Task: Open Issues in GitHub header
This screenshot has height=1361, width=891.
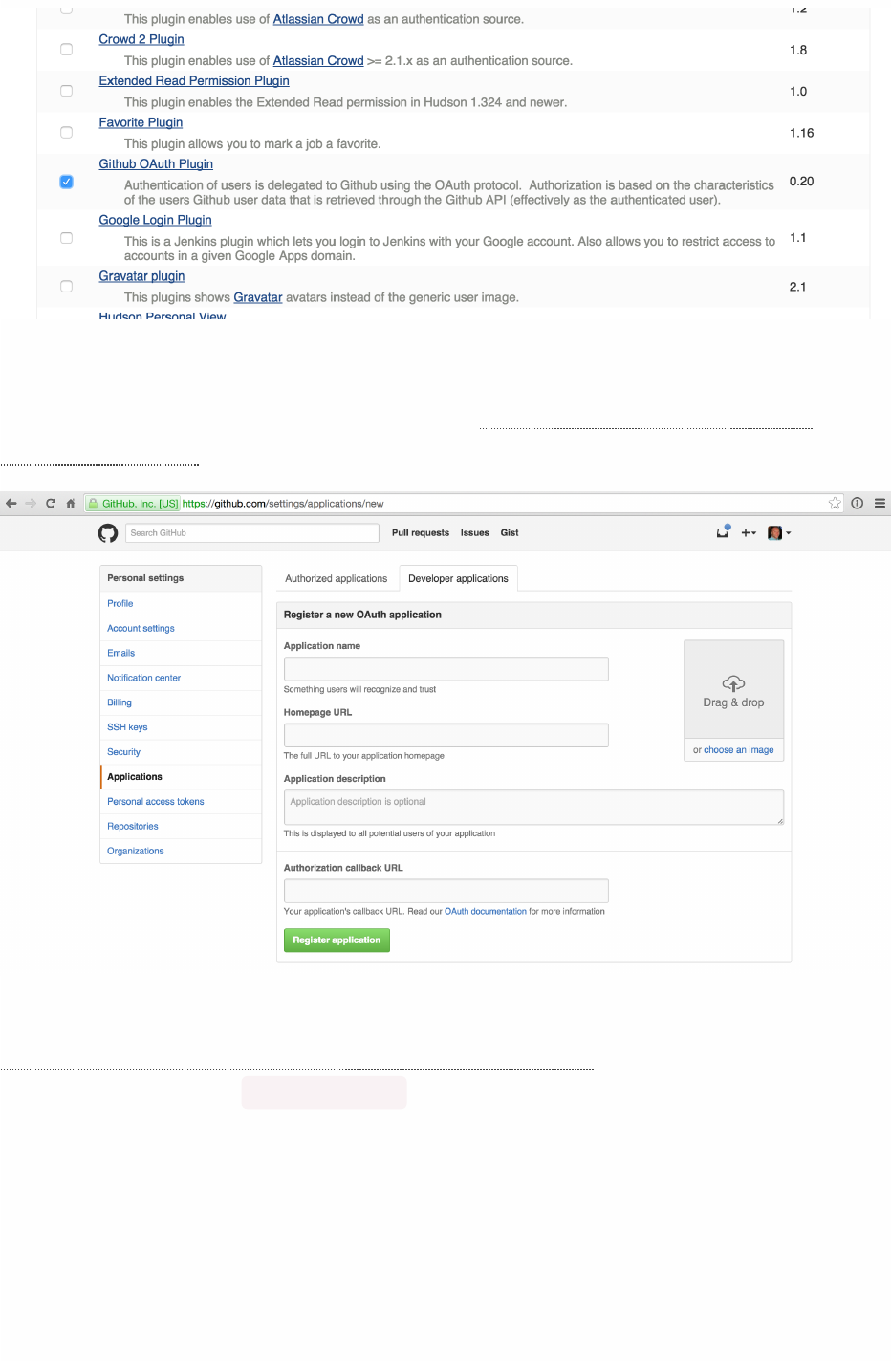Action: (x=475, y=533)
